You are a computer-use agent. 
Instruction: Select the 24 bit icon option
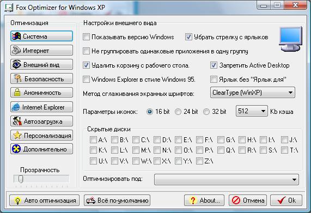178,112
